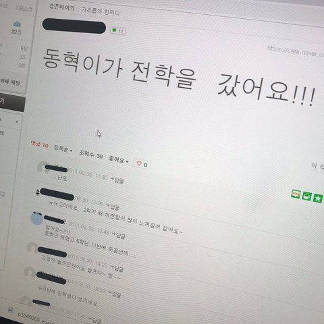Reply to the 13:05 comment
Screen dimensions: 324x324
click(112, 206)
